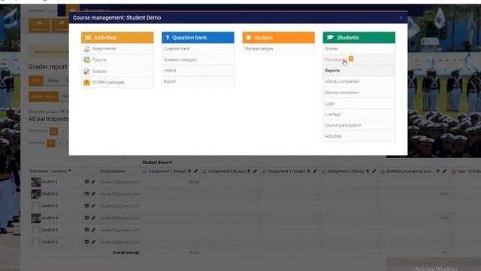Open the grade view icon for student 4
Image resolution: width=481 pixels, height=271 pixels.
tap(87, 218)
